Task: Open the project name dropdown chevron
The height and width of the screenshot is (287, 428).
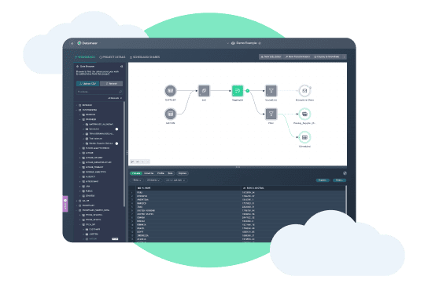Action: point(227,43)
